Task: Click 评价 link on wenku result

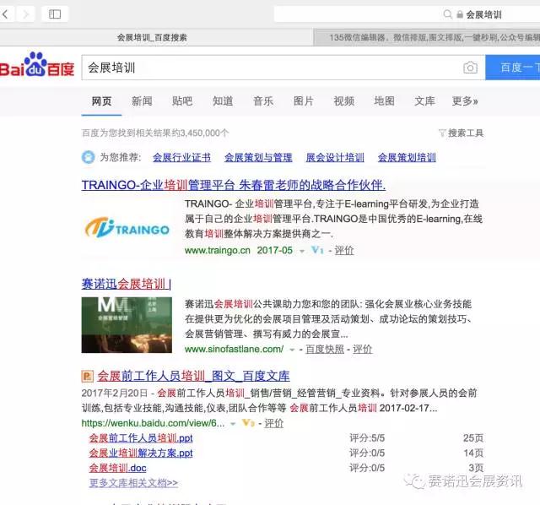Action: pos(273,423)
